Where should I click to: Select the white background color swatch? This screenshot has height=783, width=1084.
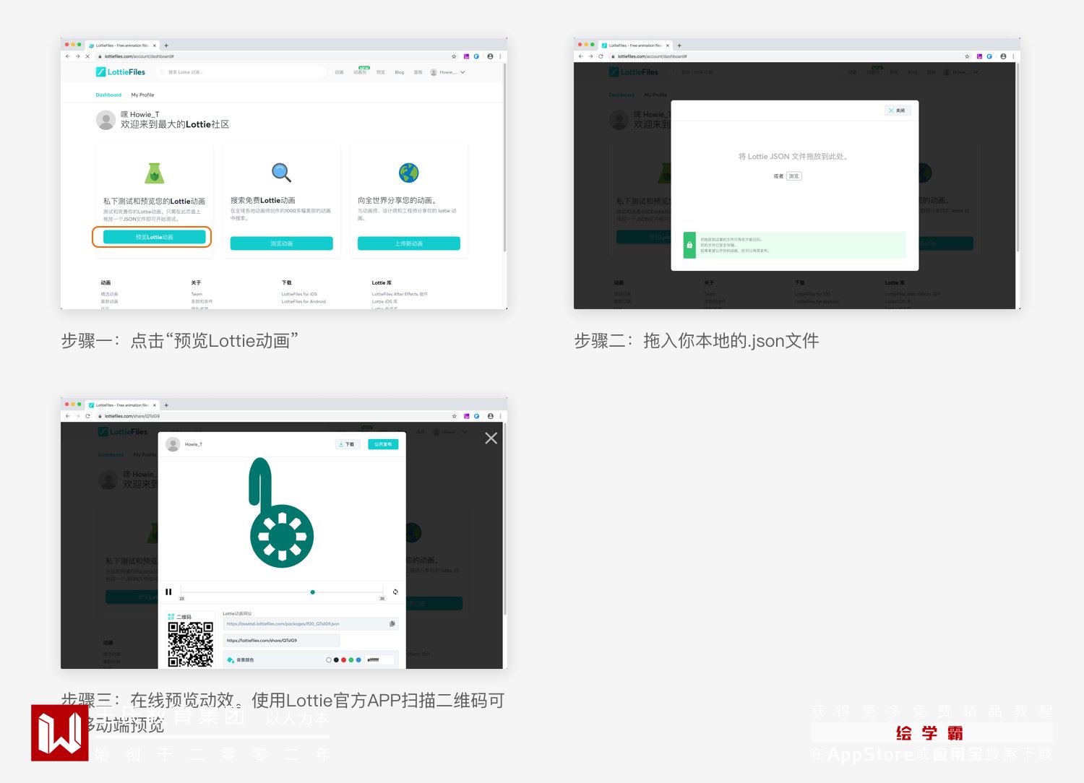coord(329,659)
